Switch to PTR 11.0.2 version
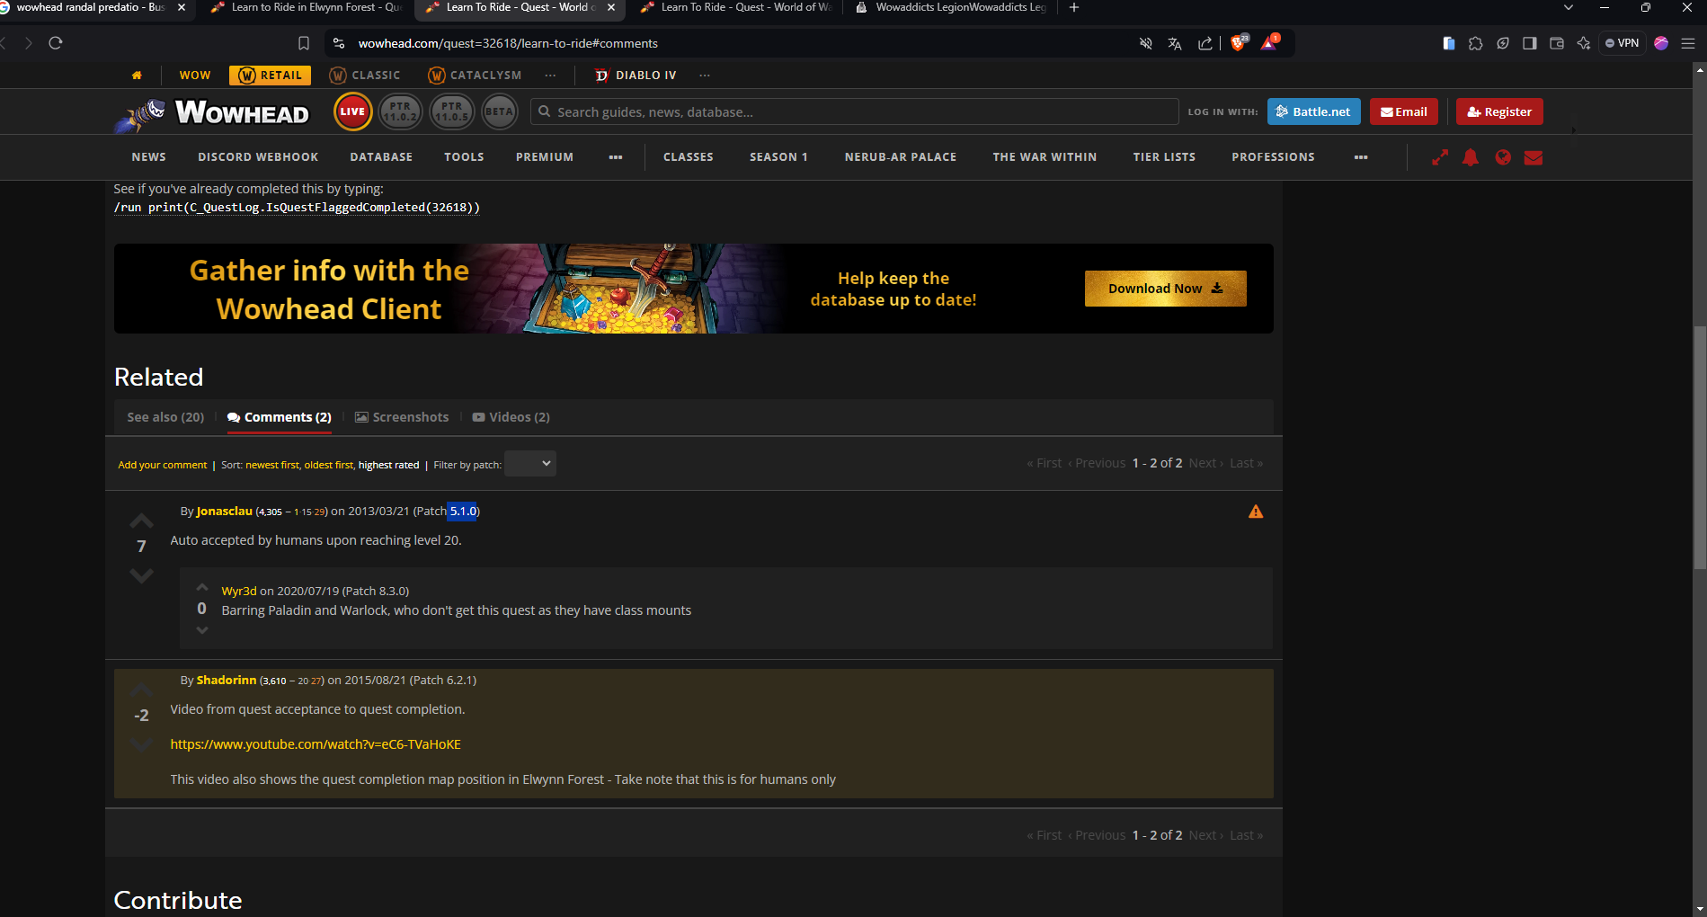This screenshot has width=1707, height=917. (400, 112)
